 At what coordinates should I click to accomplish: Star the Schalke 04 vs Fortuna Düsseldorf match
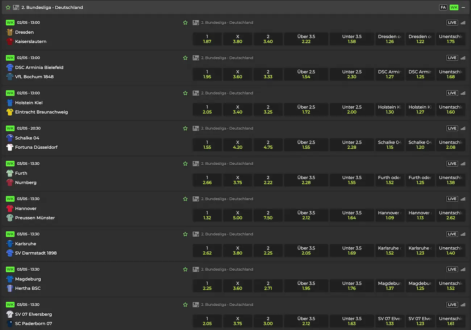tap(185, 128)
